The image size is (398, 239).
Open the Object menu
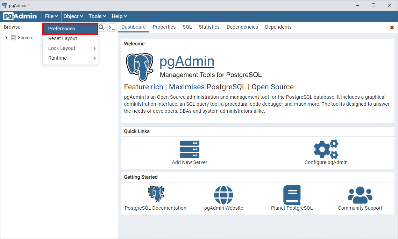point(73,16)
